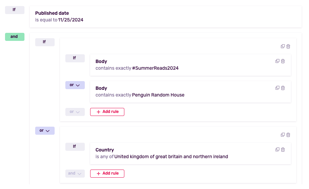Remove the Country is any of rule
Viewport: 309px width, 189px height.
(x=283, y=149)
